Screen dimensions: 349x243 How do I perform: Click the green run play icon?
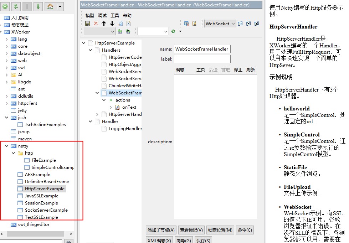pyautogui.click(x=173, y=31)
